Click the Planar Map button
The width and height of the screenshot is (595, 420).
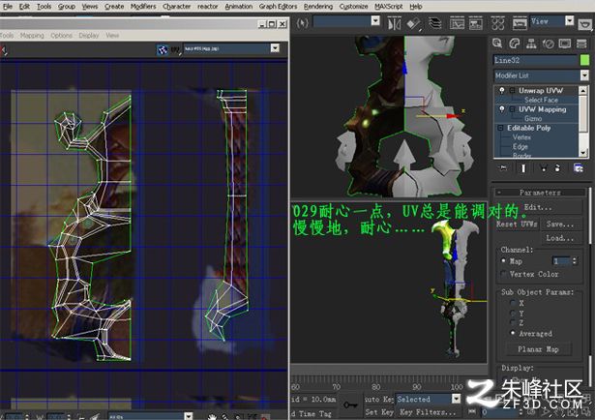pos(538,349)
